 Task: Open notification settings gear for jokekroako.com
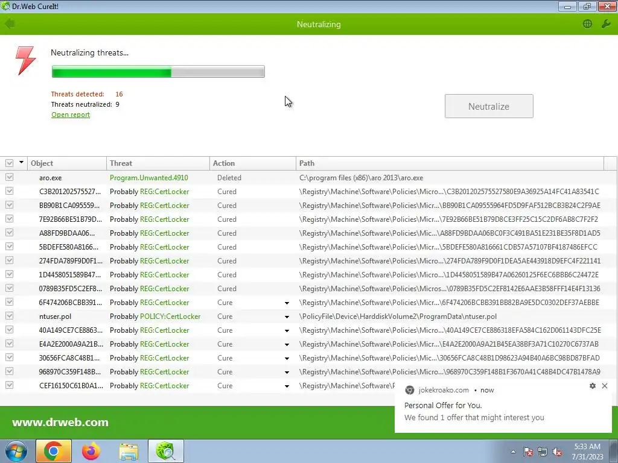click(593, 386)
